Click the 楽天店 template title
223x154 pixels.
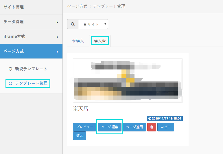pyautogui.click(x=81, y=109)
